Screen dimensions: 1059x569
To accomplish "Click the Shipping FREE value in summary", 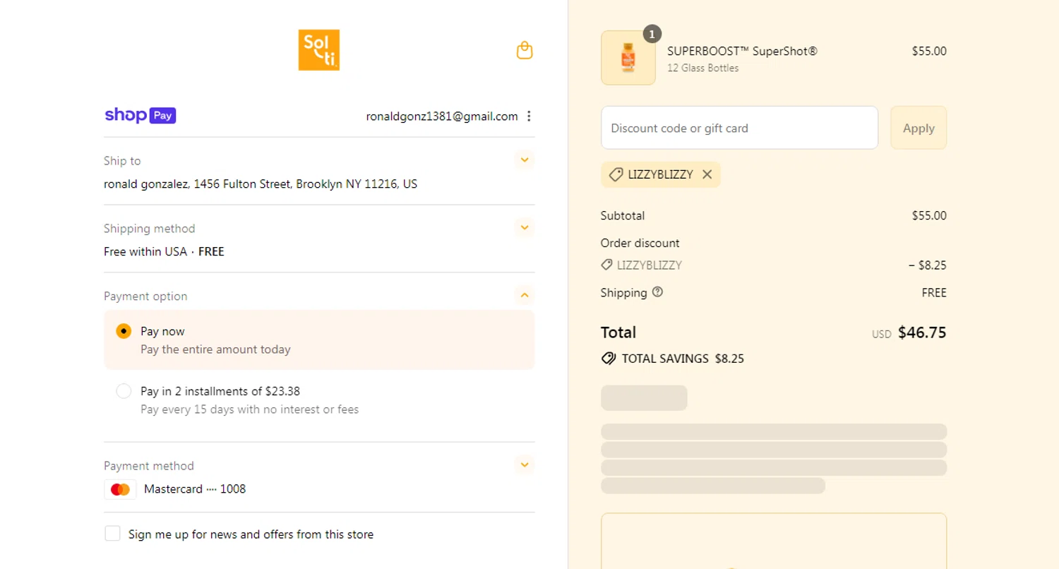I will coord(934,293).
